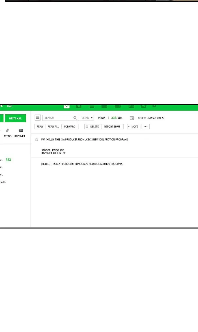198x332 pixels.
Task: Click the list icon in green header
Action: [91, 106]
